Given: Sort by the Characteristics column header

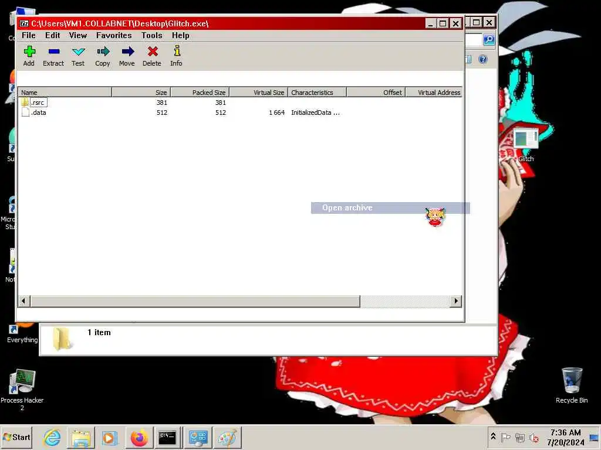Looking at the screenshot, I should 317,92.
